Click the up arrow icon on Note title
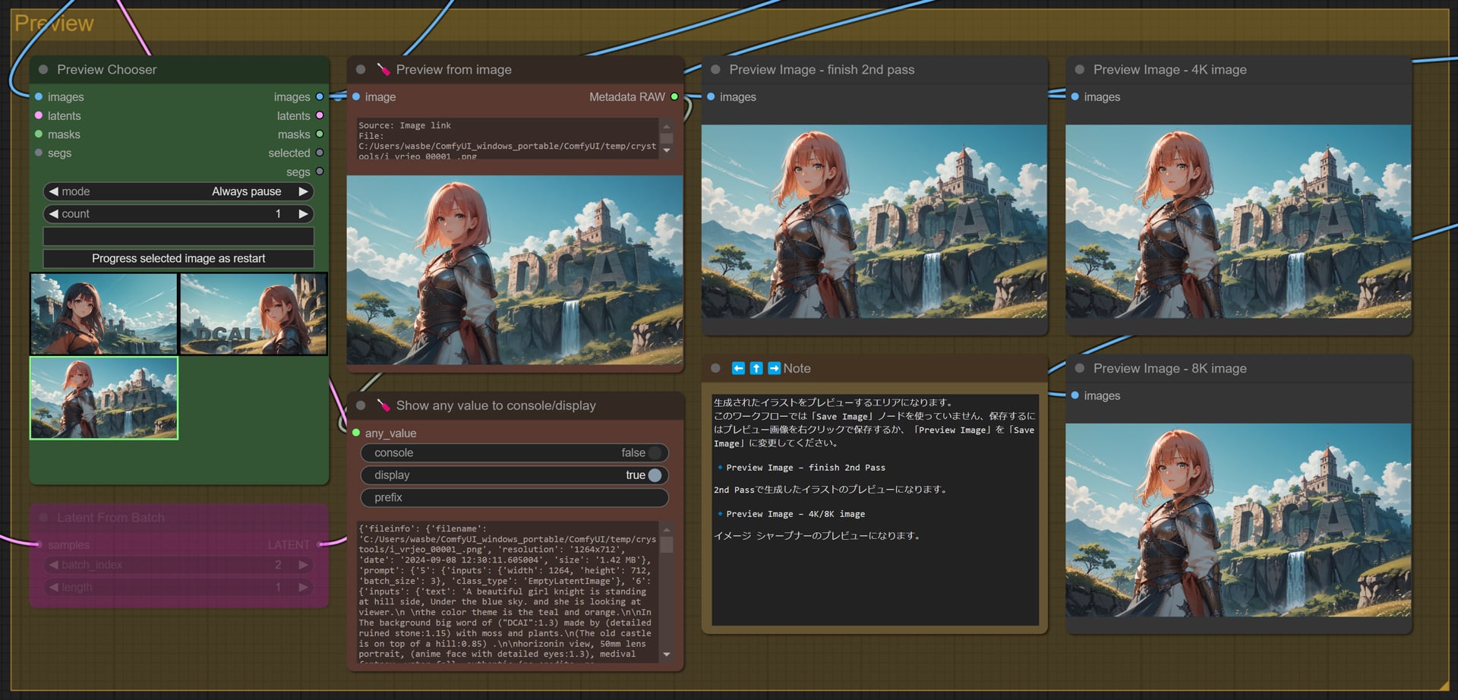 point(756,368)
